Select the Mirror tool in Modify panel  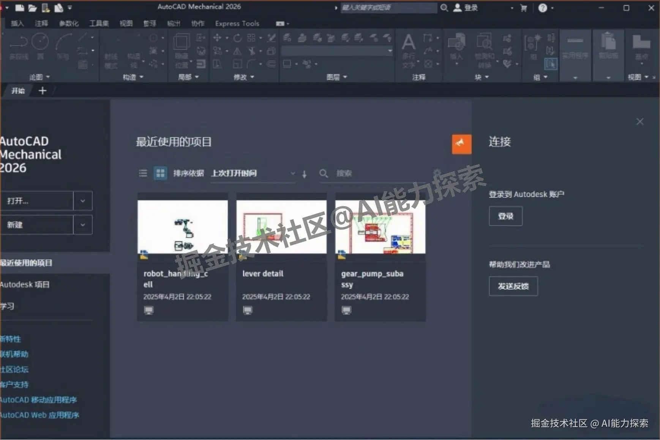pos(237,51)
